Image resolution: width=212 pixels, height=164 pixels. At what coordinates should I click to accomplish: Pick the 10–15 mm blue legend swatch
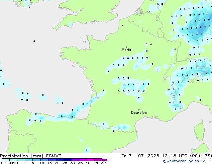coord(44,160)
